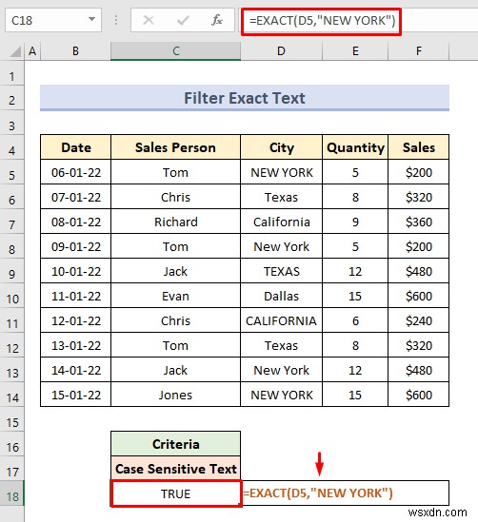Viewport: 478px width, 522px height.
Task: Click the 'Filter Exact Text' title cell
Action: [245, 98]
